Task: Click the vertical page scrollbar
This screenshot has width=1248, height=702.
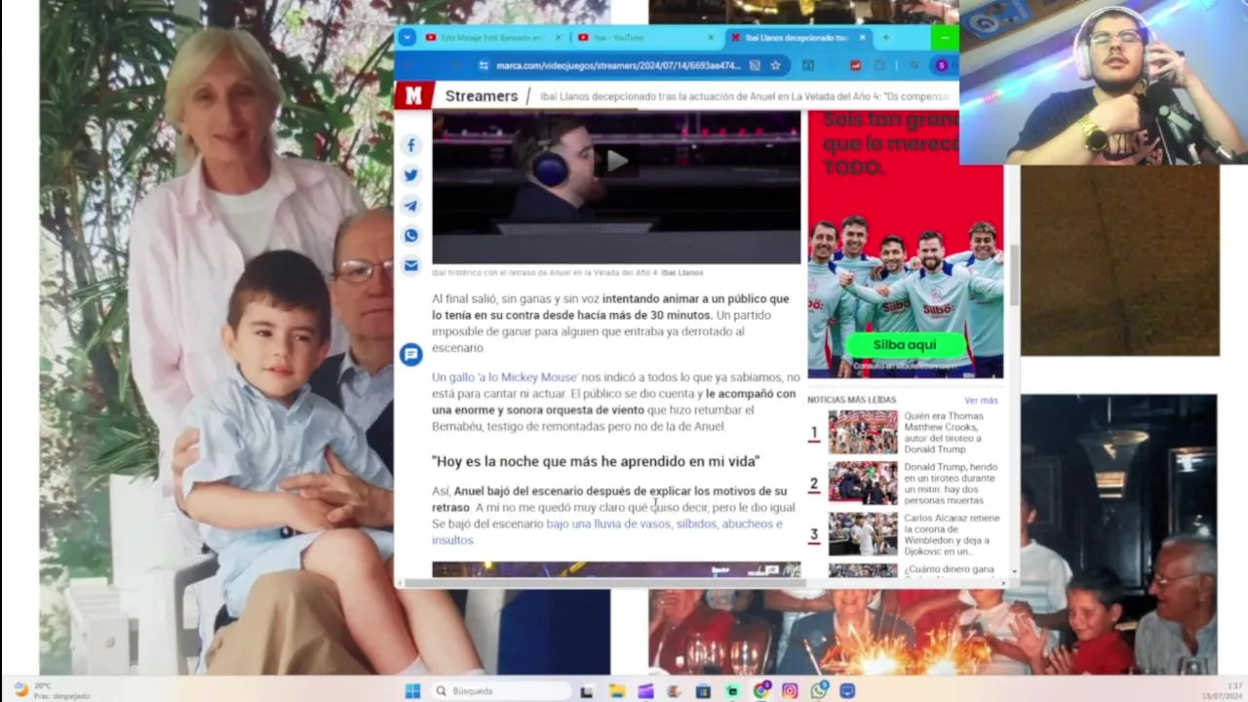Action: pos(1014,275)
